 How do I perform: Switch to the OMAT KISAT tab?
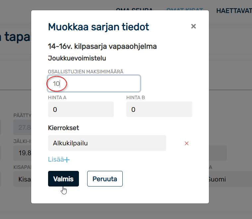[185, 9]
